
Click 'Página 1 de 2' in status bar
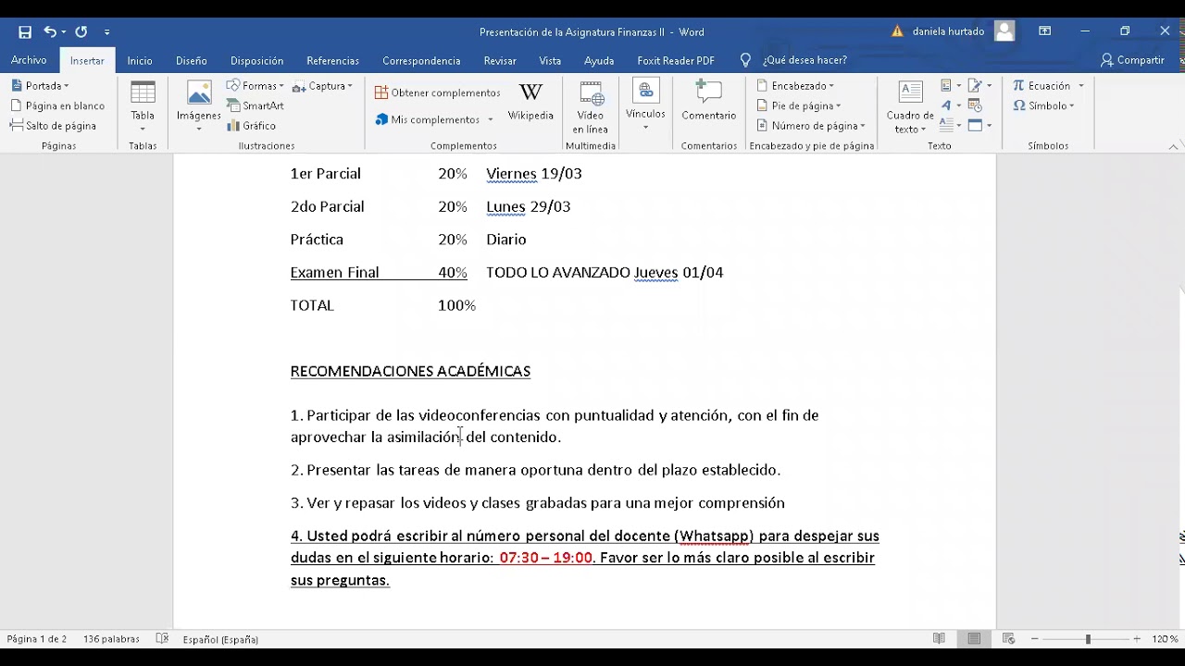pos(37,639)
